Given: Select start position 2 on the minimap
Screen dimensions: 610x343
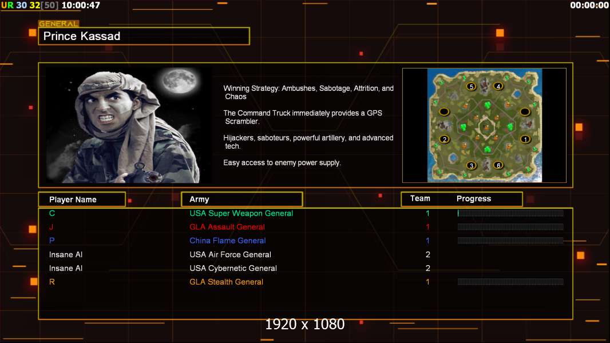Looking at the screenshot, I should pos(444,139).
